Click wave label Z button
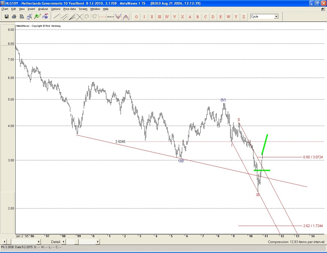 [244, 17]
